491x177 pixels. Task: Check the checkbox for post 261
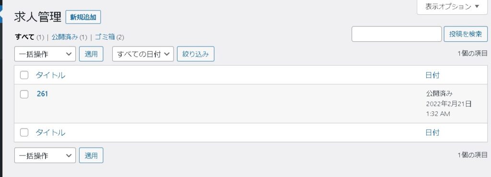pos(24,94)
